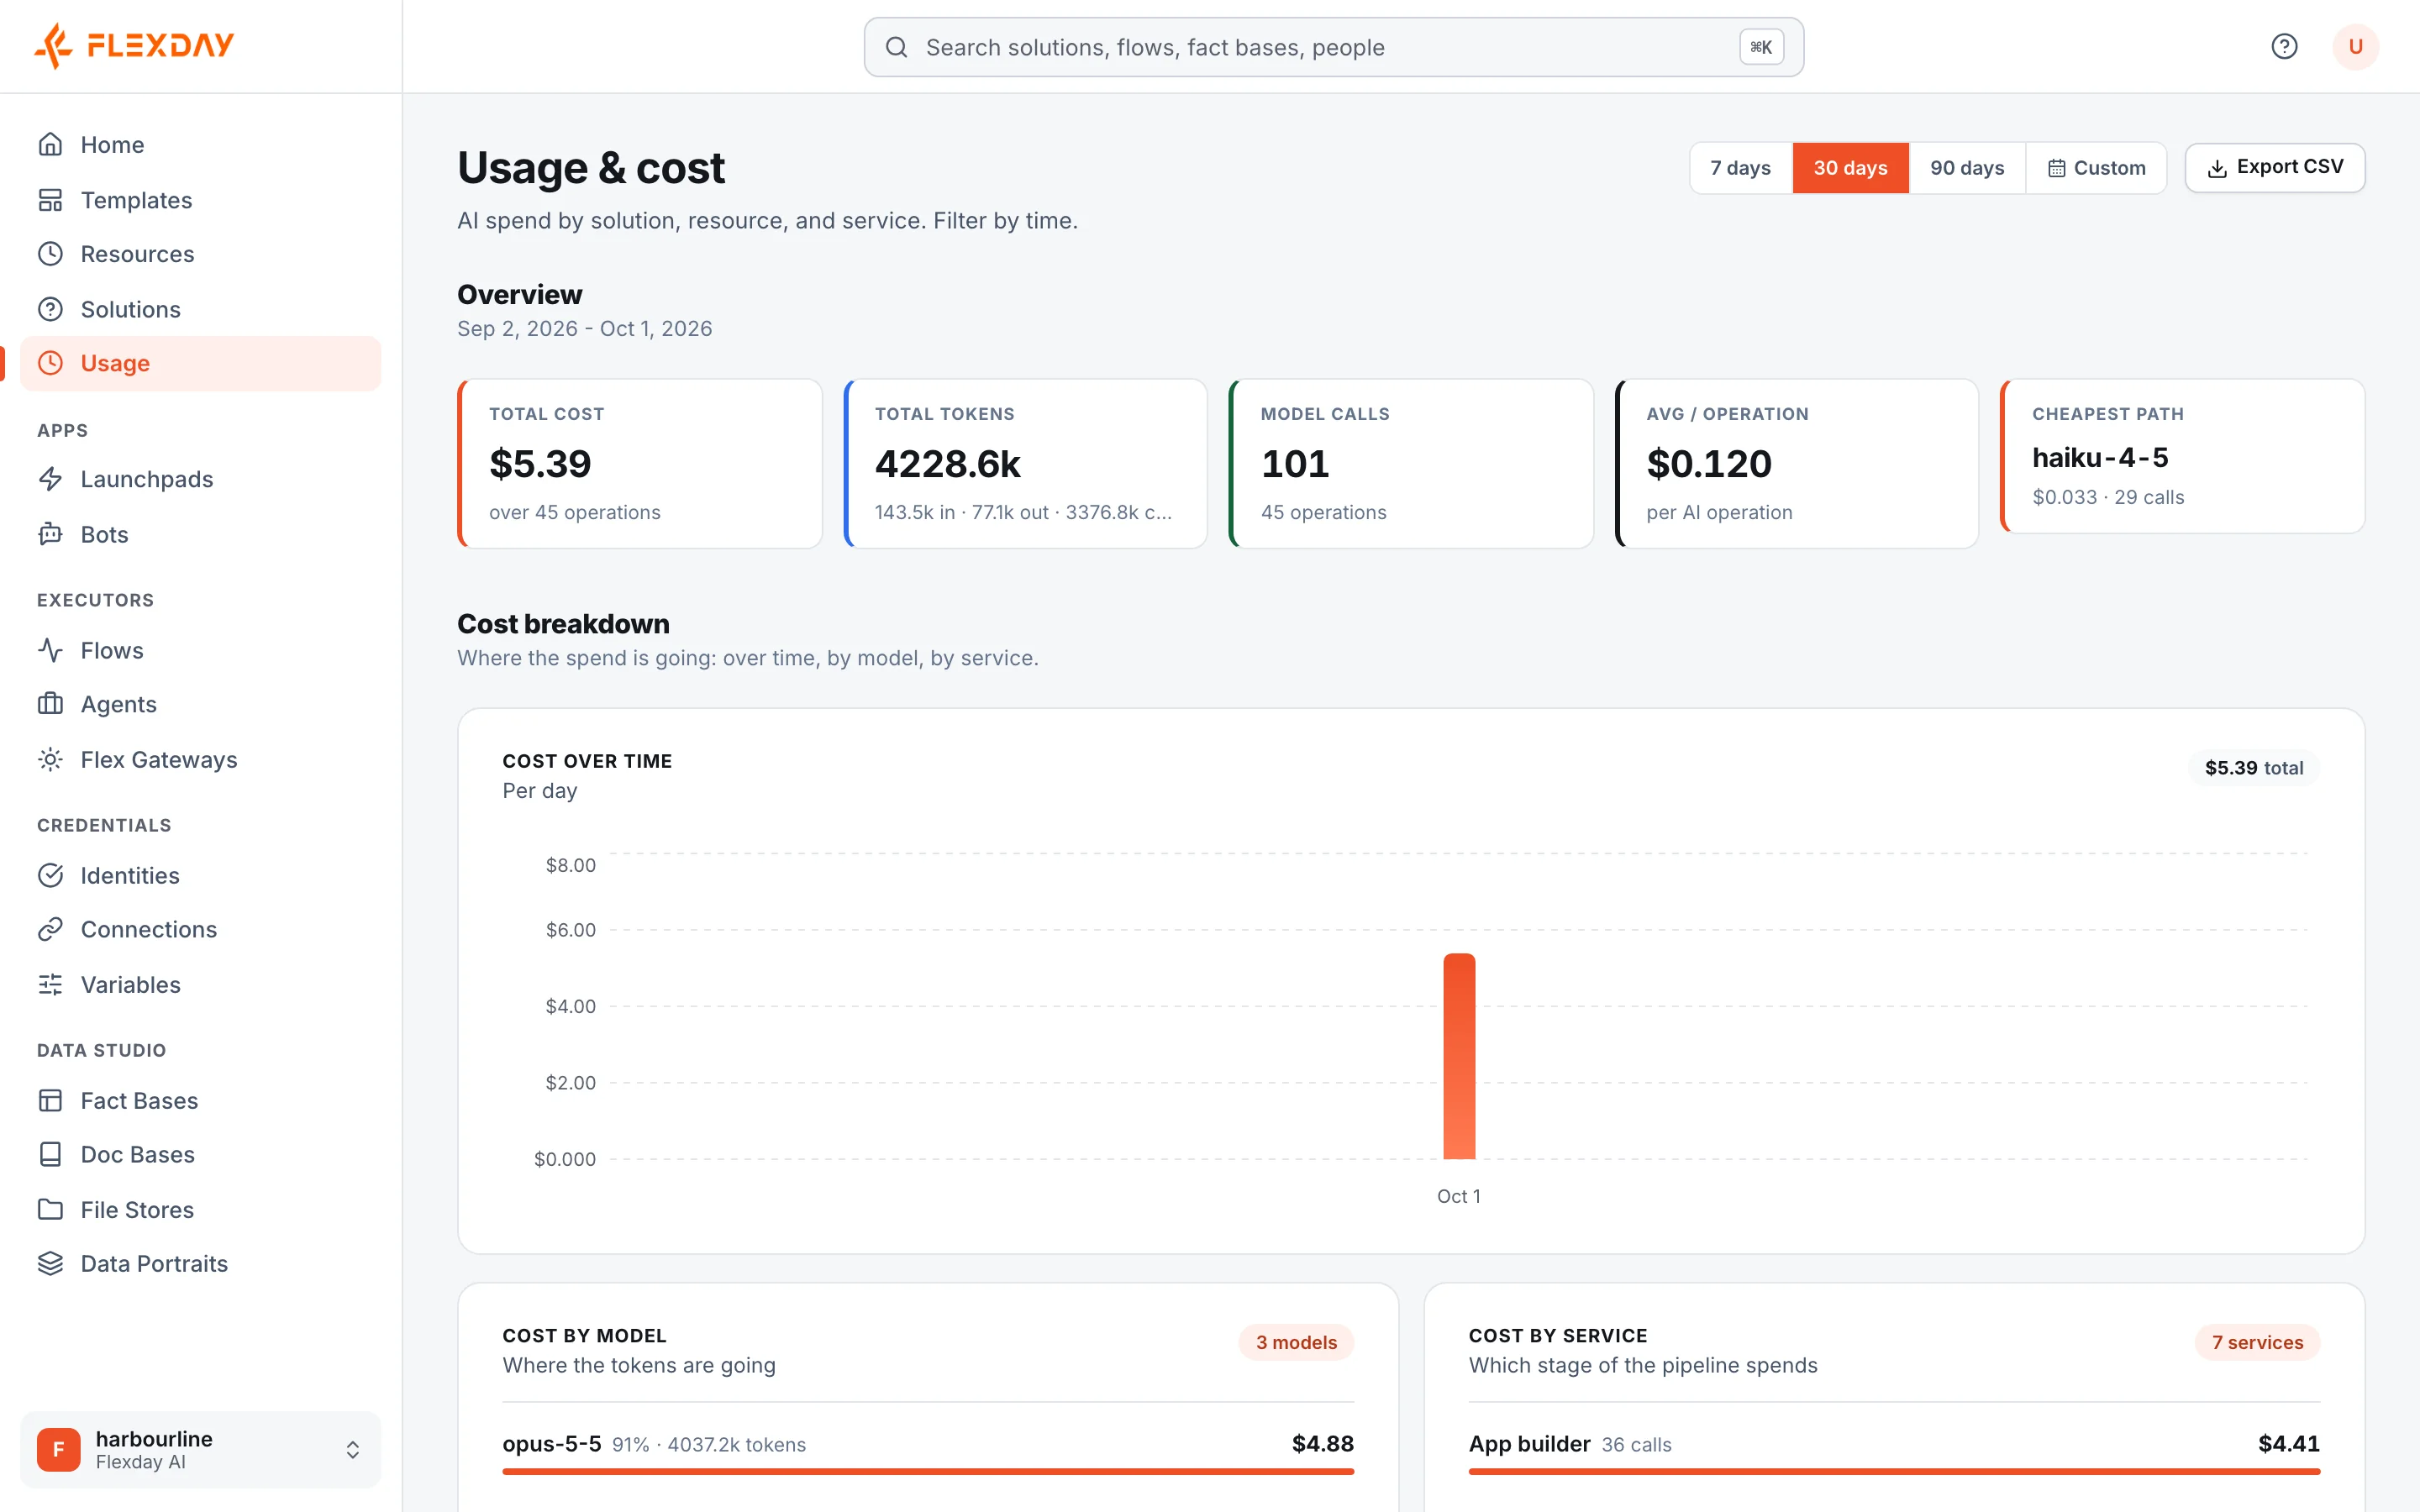Select the 7 days range

(x=1740, y=168)
